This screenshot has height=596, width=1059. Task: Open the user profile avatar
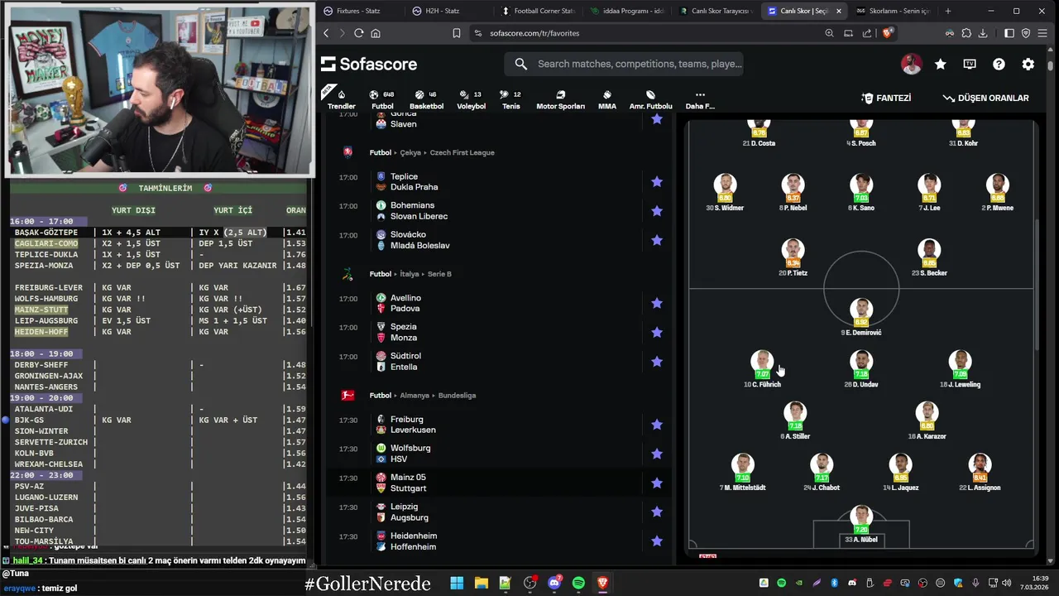(x=911, y=64)
